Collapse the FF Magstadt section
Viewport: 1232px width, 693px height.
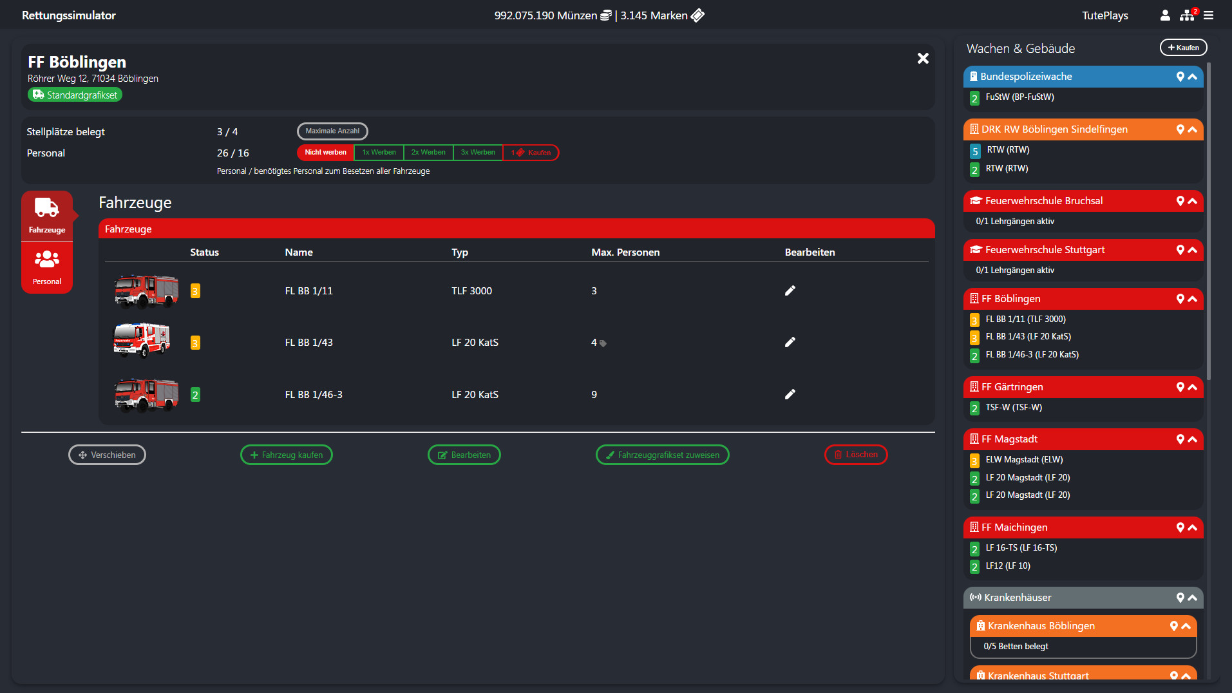(x=1192, y=439)
